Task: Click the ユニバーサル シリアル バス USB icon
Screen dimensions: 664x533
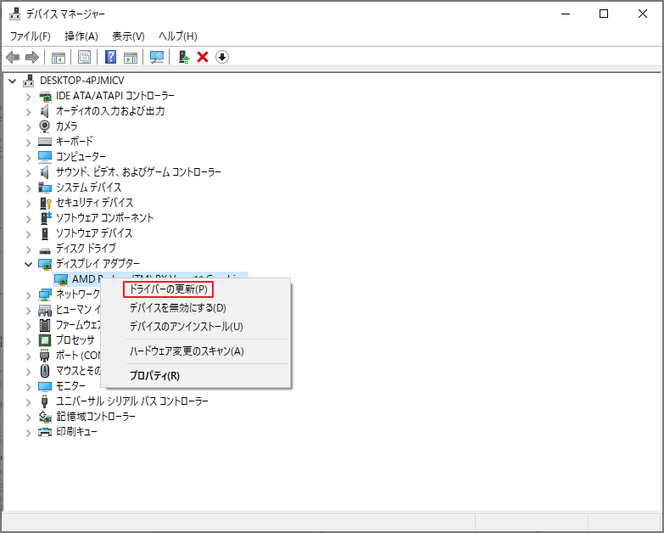Action: [x=44, y=401]
